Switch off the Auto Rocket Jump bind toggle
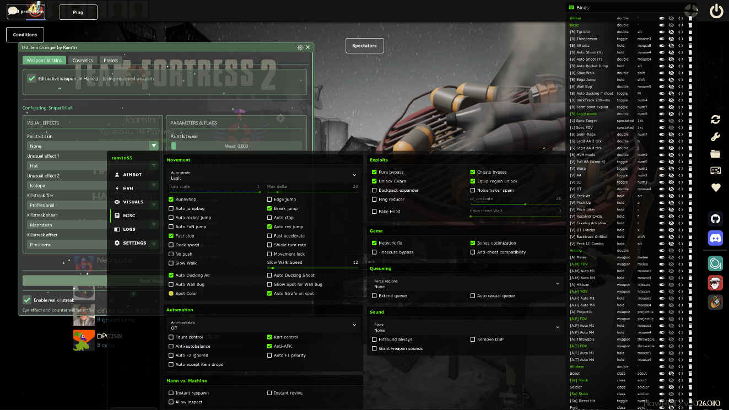Viewport: 729px width, 410px height. tap(662, 66)
